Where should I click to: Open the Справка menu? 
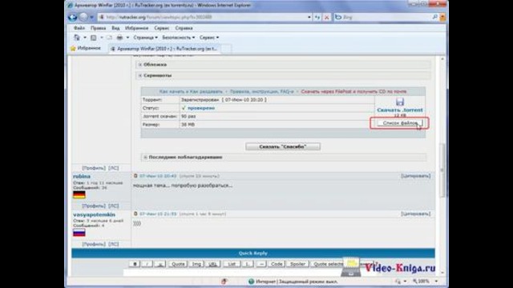click(184, 28)
